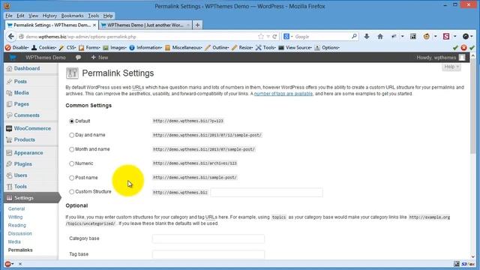Open the View Source toolbar dropdown
480x270 pixels.
click(x=295, y=47)
